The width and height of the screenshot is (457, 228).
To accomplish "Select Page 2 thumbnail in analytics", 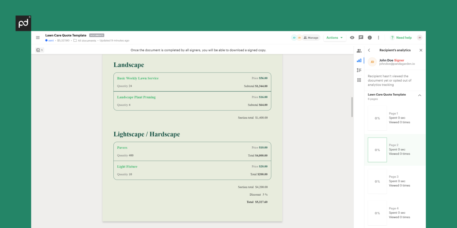I will [x=377, y=150].
